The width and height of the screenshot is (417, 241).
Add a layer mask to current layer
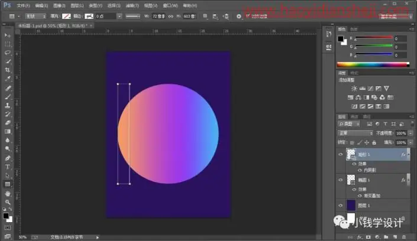[368, 237]
